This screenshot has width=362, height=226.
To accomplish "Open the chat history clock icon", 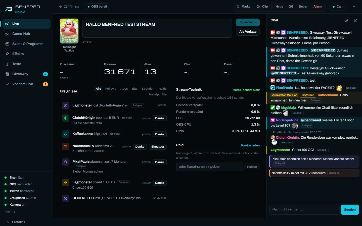I will tap(346, 20).
